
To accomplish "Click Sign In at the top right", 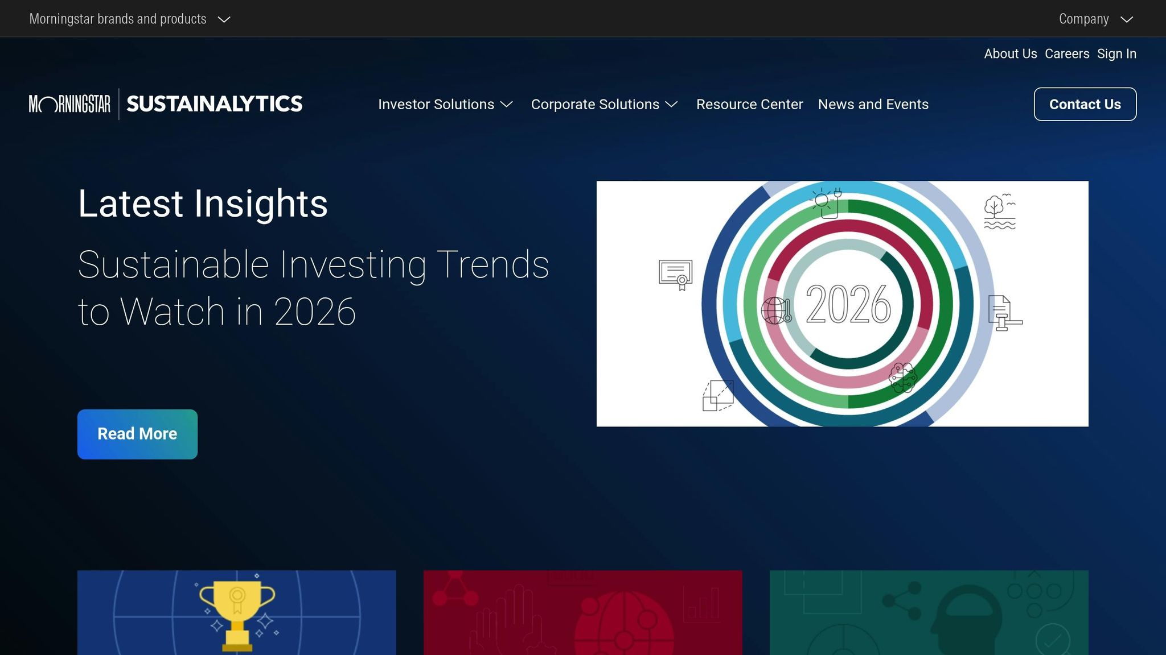I will tap(1116, 53).
